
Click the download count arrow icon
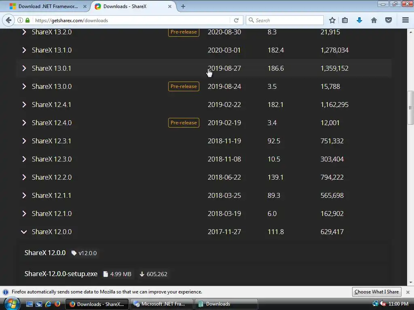[142, 274]
